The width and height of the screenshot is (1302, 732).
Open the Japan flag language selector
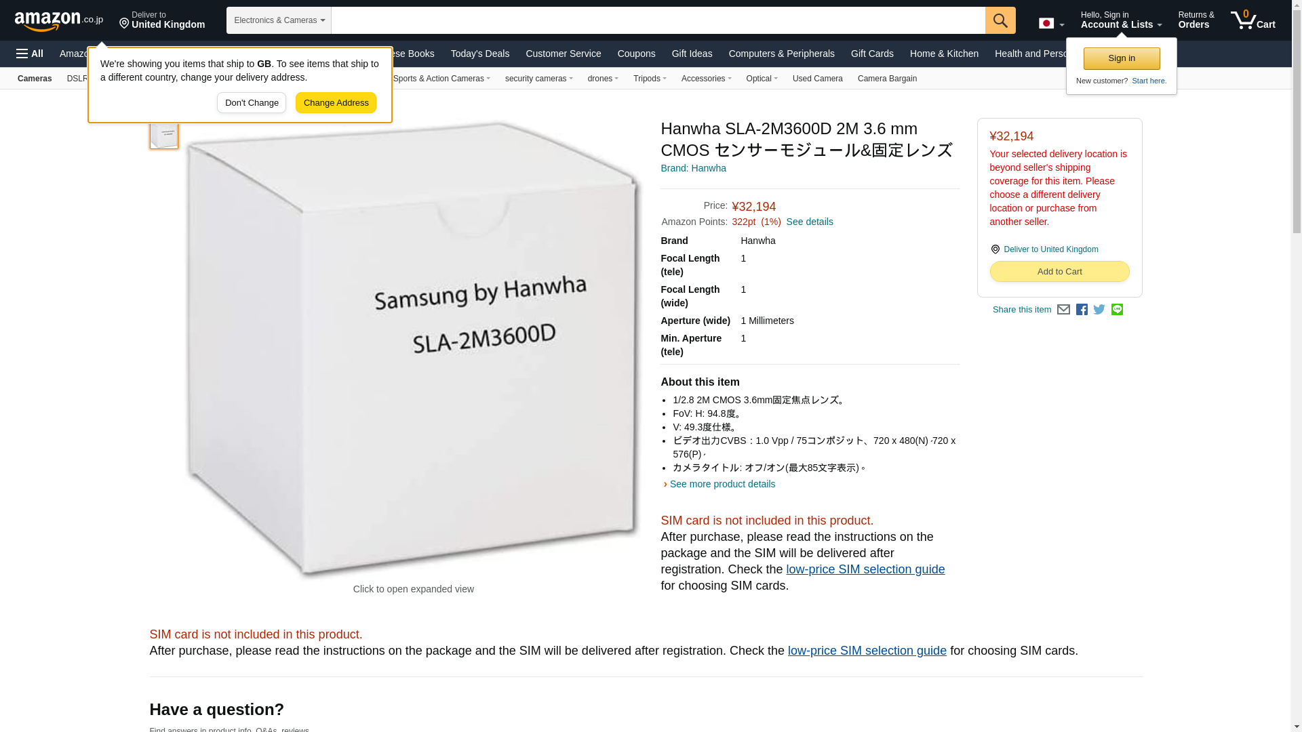1051,23
